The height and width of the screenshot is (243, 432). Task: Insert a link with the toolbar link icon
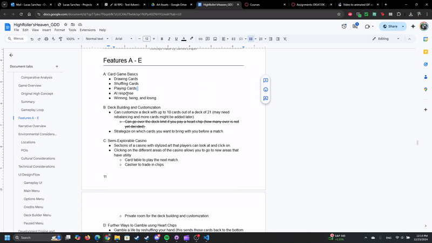tap(200, 39)
